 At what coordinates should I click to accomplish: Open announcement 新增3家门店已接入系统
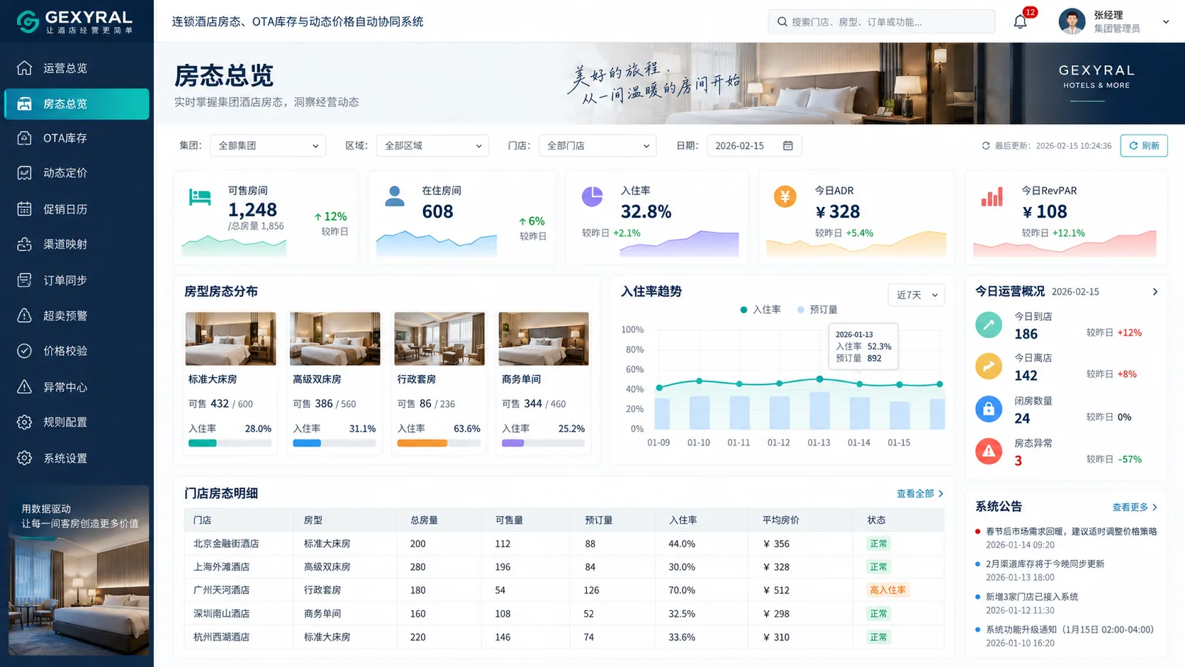tap(1032, 597)
